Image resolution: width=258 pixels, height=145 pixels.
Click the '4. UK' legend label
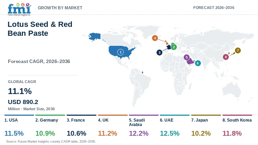[x=103, y=120]
